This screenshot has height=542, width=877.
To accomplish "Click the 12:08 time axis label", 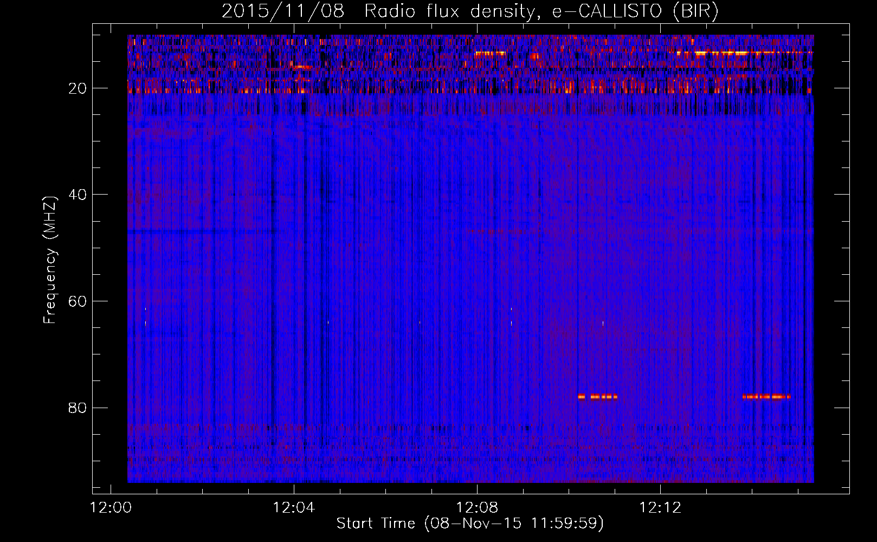I will tap(477, 508).
